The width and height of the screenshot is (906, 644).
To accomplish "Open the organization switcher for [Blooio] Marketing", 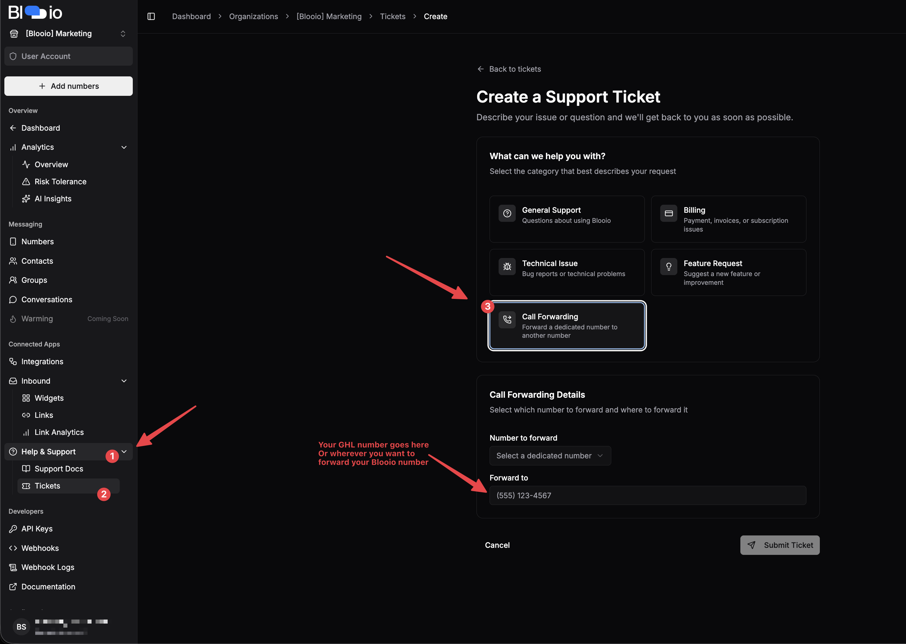I will coord(68,34).
